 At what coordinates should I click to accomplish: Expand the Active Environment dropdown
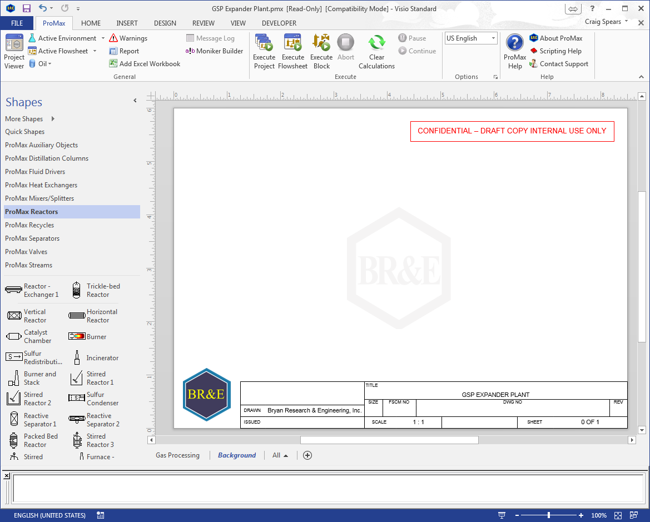tap(103, 38)
